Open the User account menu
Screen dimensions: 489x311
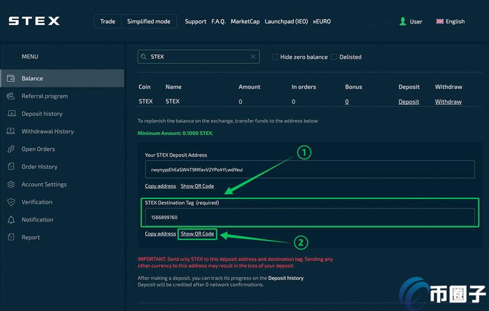coord(411,21)
